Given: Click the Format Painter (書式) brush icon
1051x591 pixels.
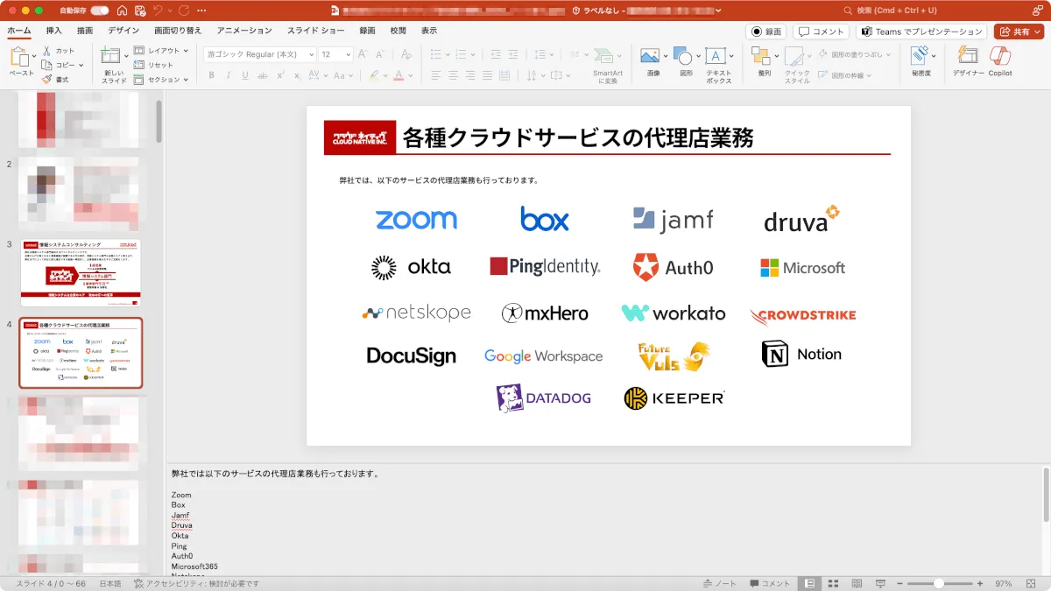Looking at the screenshot, I should click(47, 79).
